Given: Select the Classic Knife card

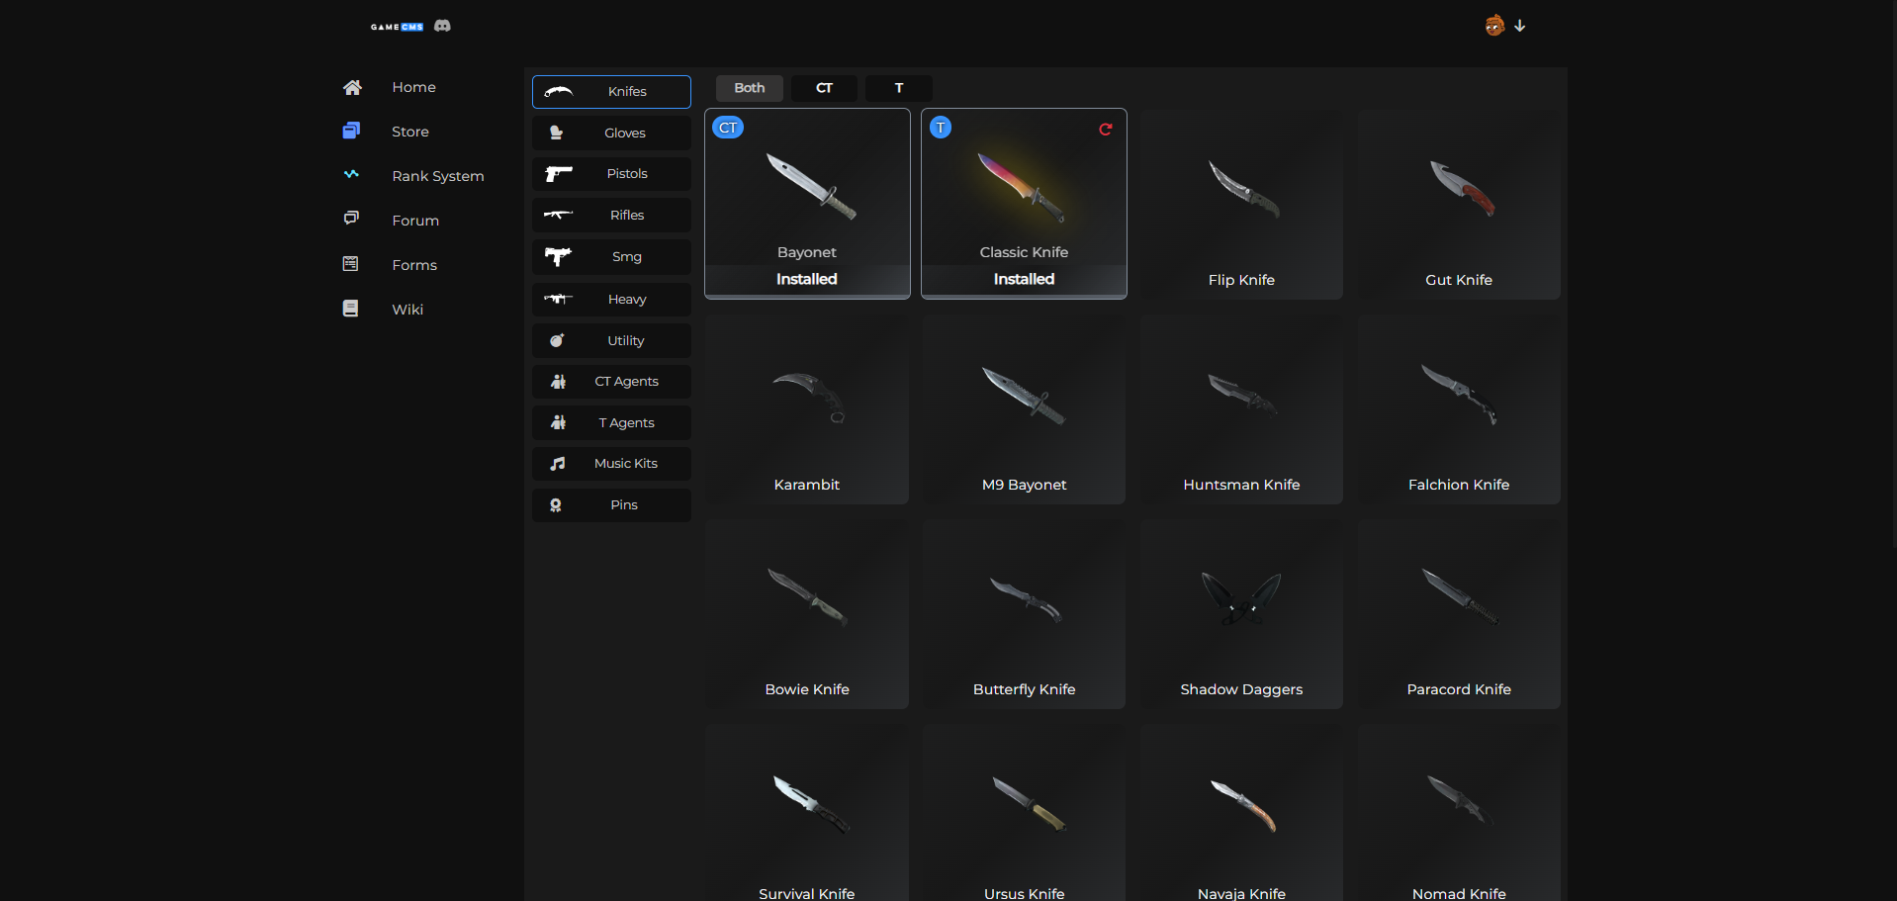Looking at the screenshot, I should point(1024,204).
